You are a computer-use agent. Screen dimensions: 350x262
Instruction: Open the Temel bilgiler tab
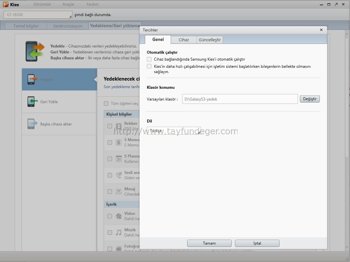26,26
